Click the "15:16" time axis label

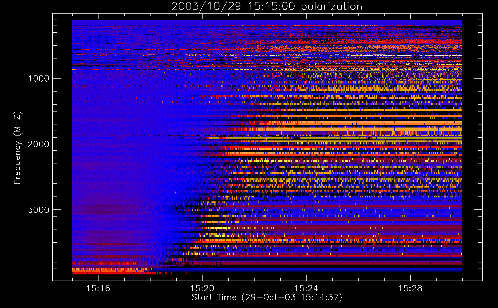point(98,288)
